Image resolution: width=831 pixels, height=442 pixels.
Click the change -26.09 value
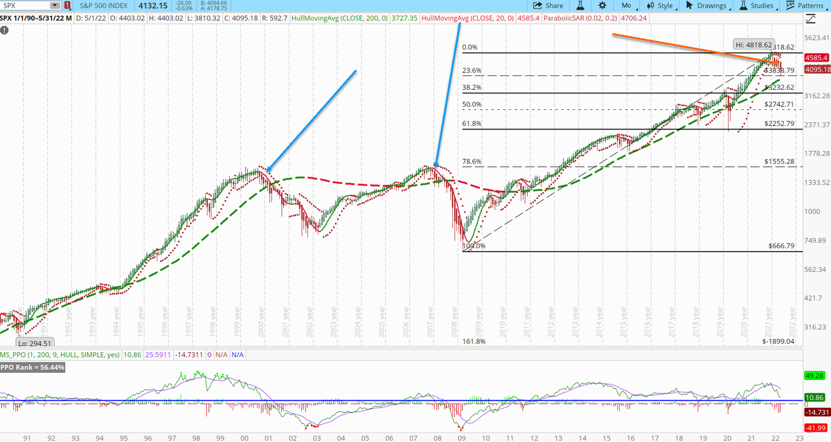[x=183, y=3]
